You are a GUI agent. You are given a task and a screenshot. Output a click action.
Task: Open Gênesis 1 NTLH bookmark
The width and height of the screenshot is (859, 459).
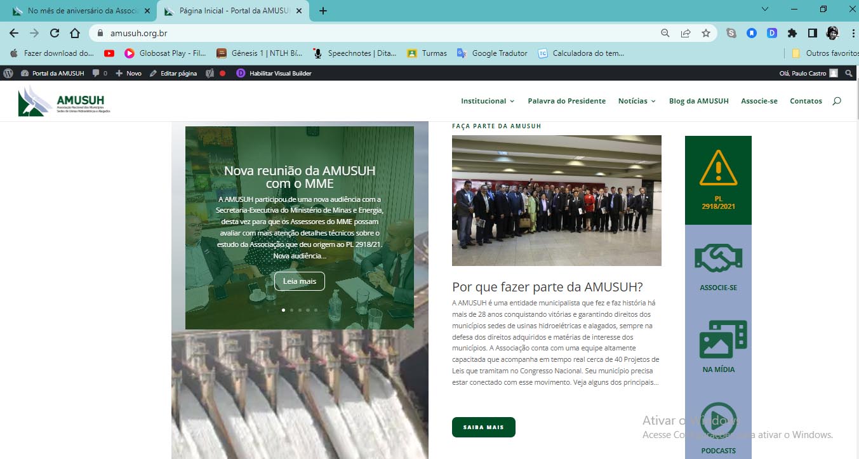[x=260, y=53]
